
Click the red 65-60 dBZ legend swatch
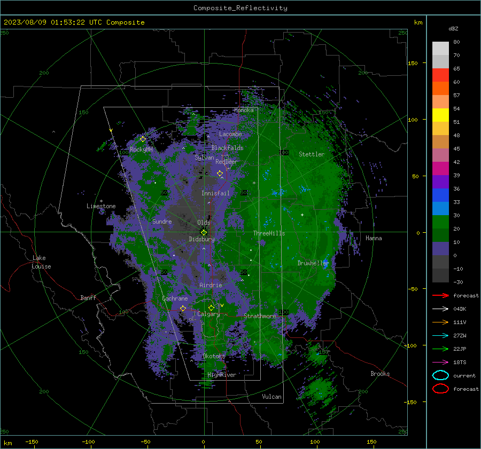(x=440, y=75)
